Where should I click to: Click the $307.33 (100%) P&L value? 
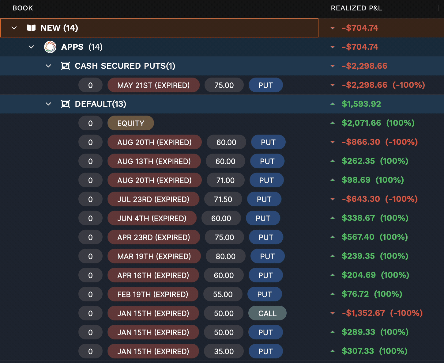[374, 351]
